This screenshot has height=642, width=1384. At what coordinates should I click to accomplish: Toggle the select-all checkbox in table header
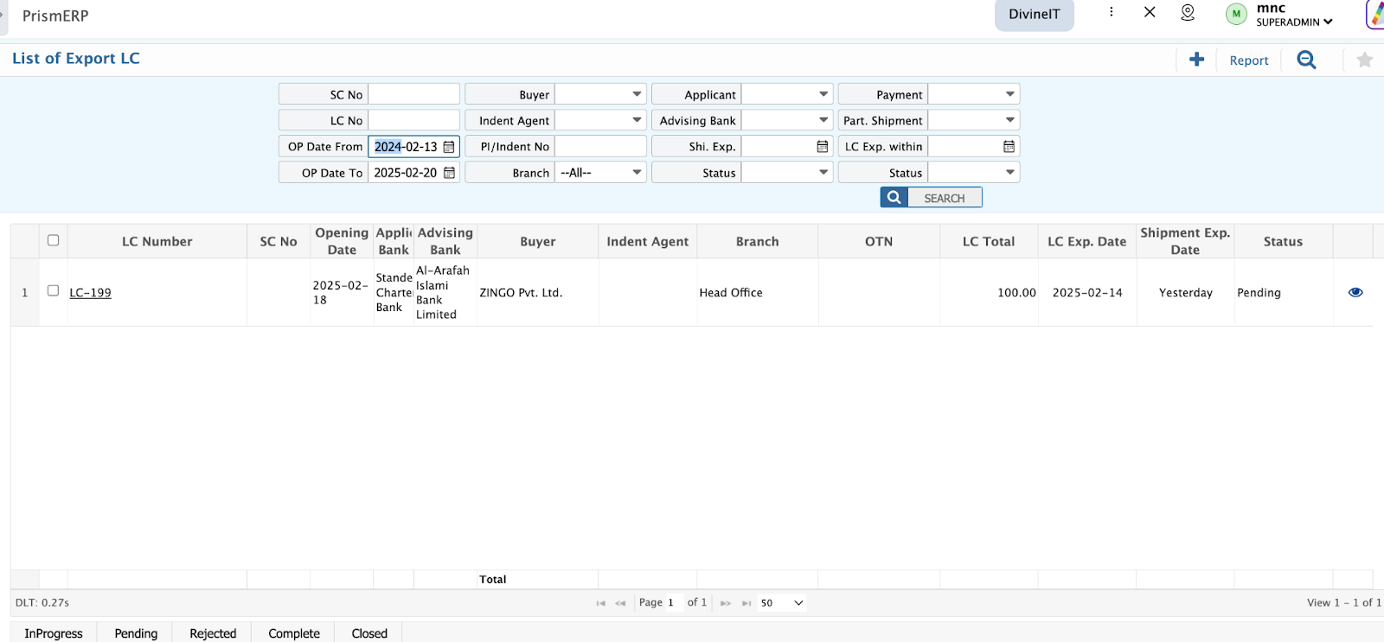tap(53, 240)
